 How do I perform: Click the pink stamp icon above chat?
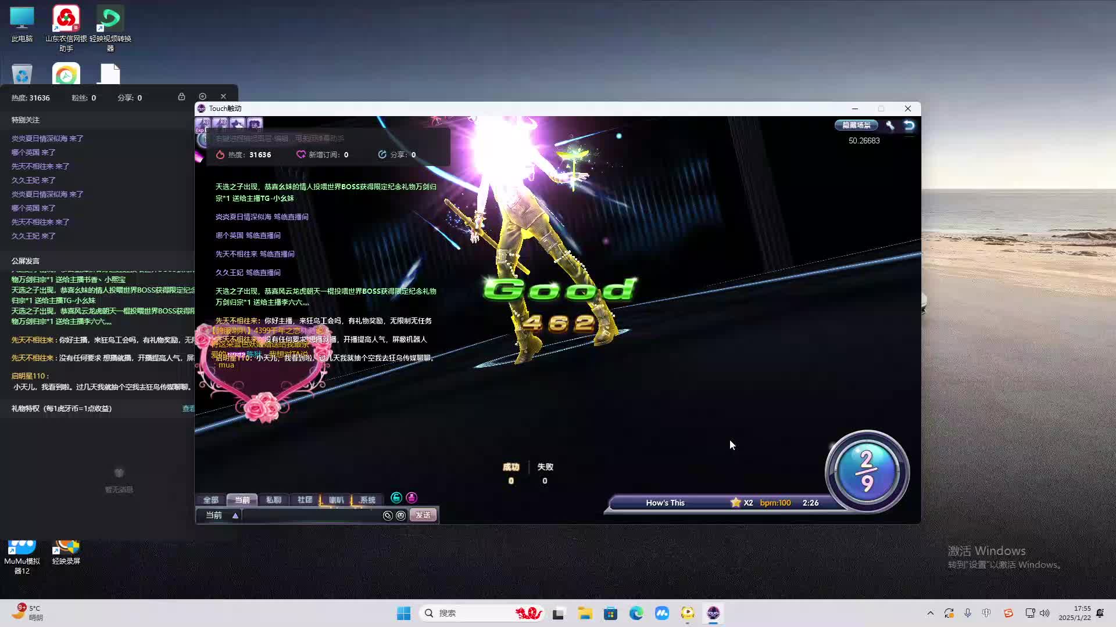pyautogui.click(x=412, y=498)
